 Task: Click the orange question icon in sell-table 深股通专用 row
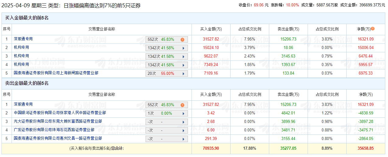point(182,105)
